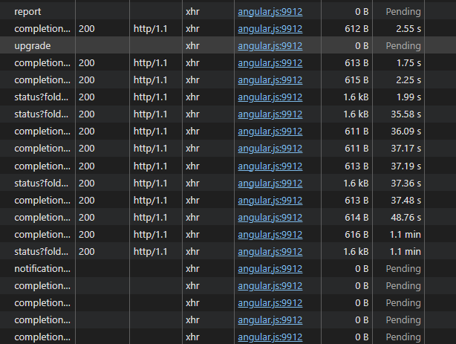Select the completion request taking 37.19 s
456x344 pixels.
point(42,166)
